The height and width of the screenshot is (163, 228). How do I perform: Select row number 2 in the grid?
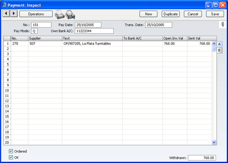[x=7, y=49]
